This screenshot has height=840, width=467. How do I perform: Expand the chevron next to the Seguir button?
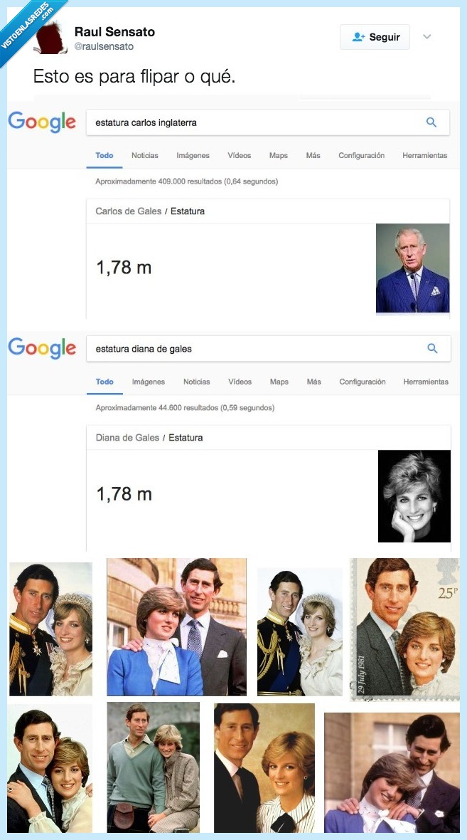point(427,36)
